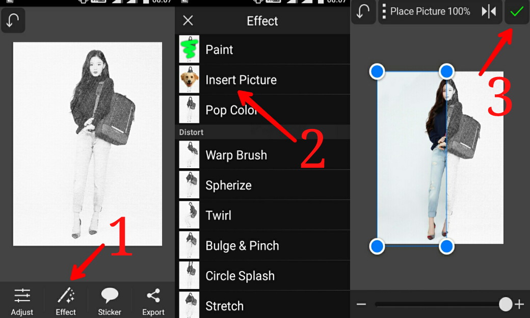Tap the plus button beside slider
Image resolution: width=530 pixels, height=318 pixels.
pyautogui.click(x=519, y=304)
